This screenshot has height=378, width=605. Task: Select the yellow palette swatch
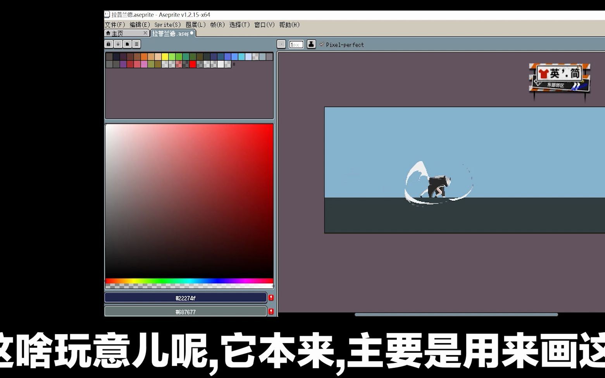165,57
